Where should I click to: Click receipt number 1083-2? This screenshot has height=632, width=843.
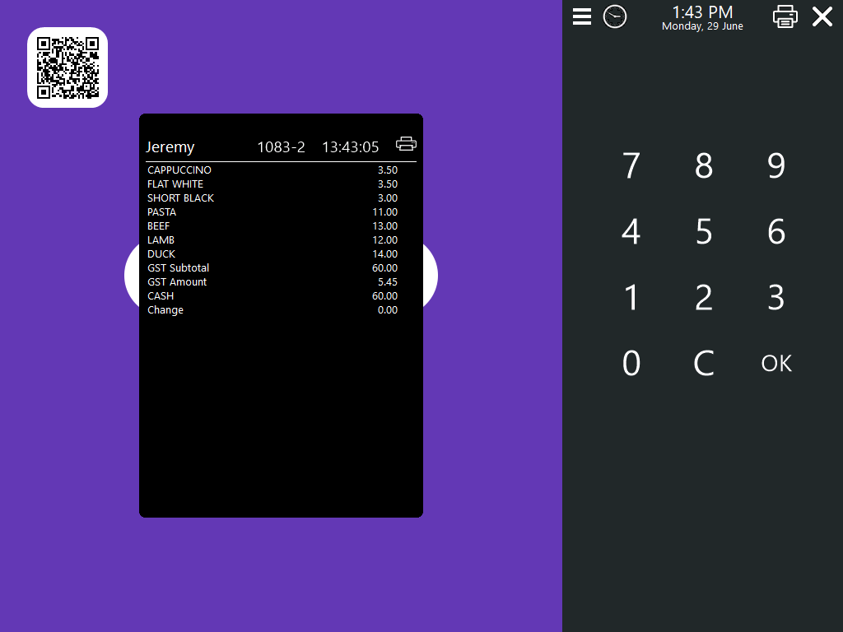[282, 146]
